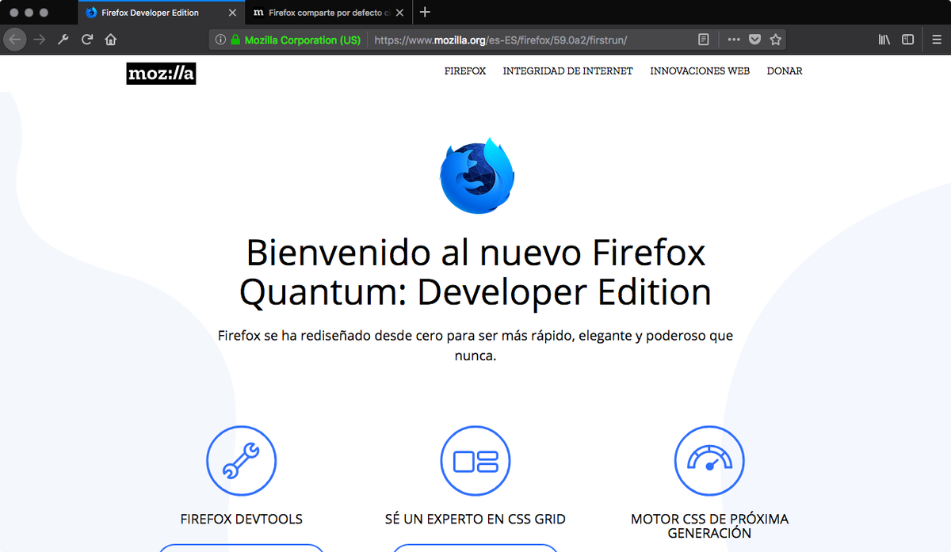Reload the current page
Image resolution: width=951 pixels, height=552 pixels.
click(87, 40)
